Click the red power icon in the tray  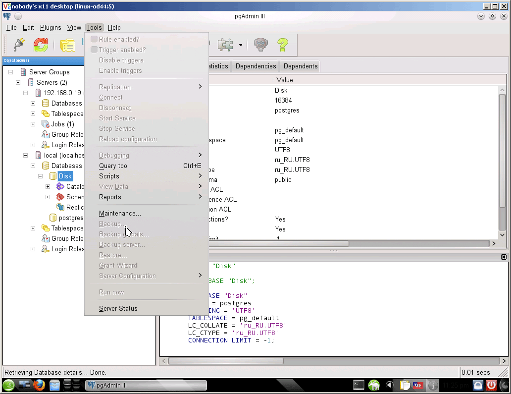(492, 385)
